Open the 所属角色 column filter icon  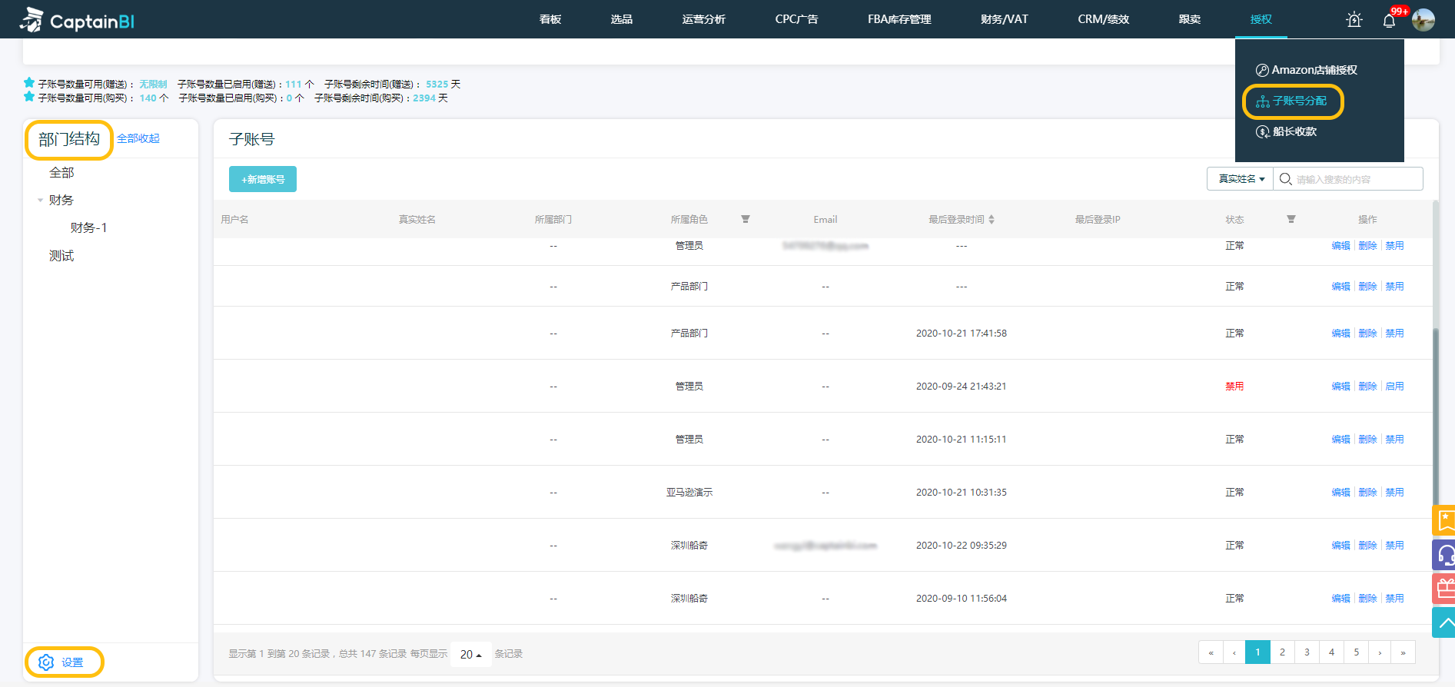tap(746, 219)
